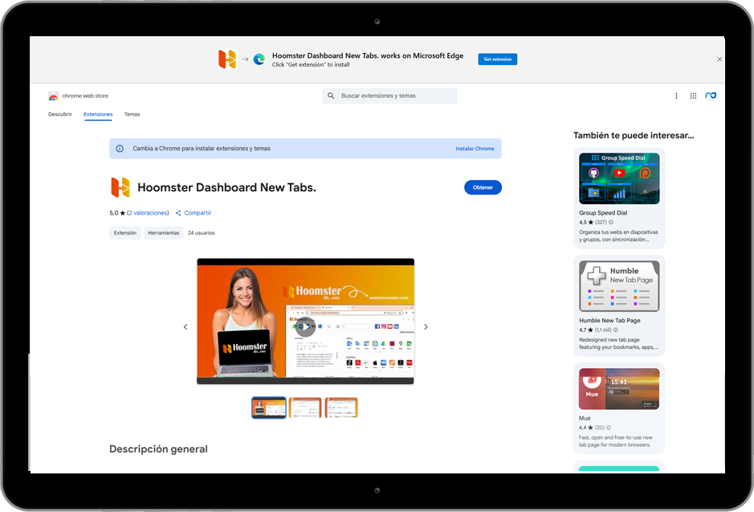754x512 pixels.
Task: Show previous screenshot with left arrow
Action: (185, 327)
